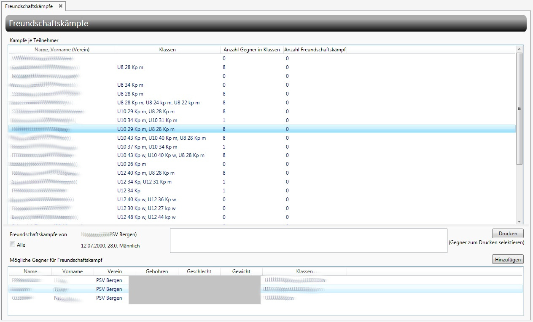Click the empty friendship fights list box

[x=308, y=241]
